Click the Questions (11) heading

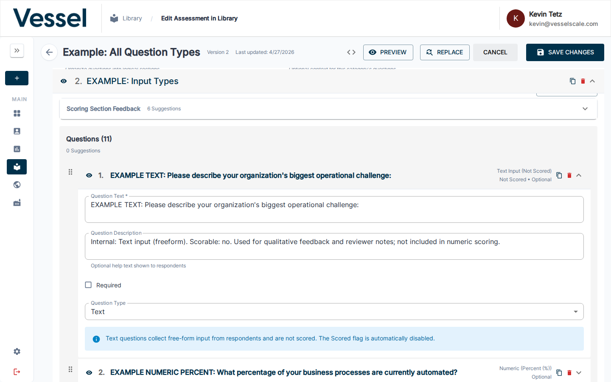click(x=89, y=139)
